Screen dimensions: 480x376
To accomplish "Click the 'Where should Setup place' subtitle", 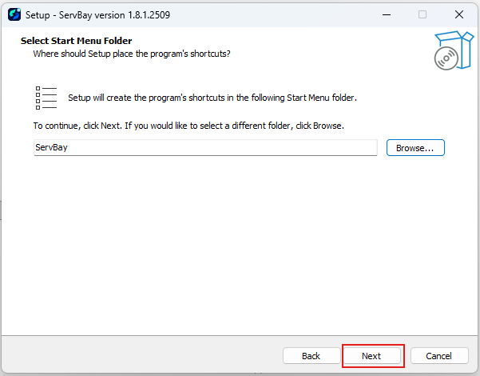I will [x=131, y=54].
